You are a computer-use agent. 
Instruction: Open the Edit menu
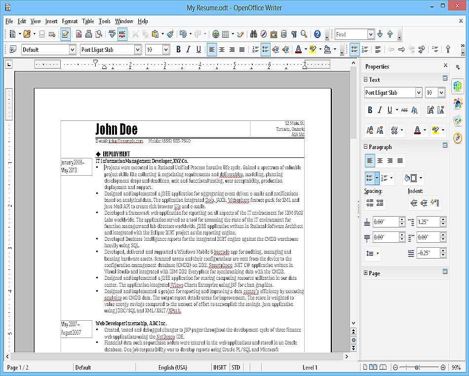pos(22,21)
